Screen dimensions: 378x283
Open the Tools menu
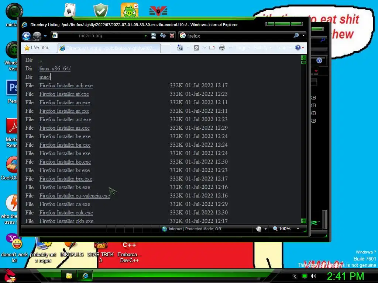point(283,48)
